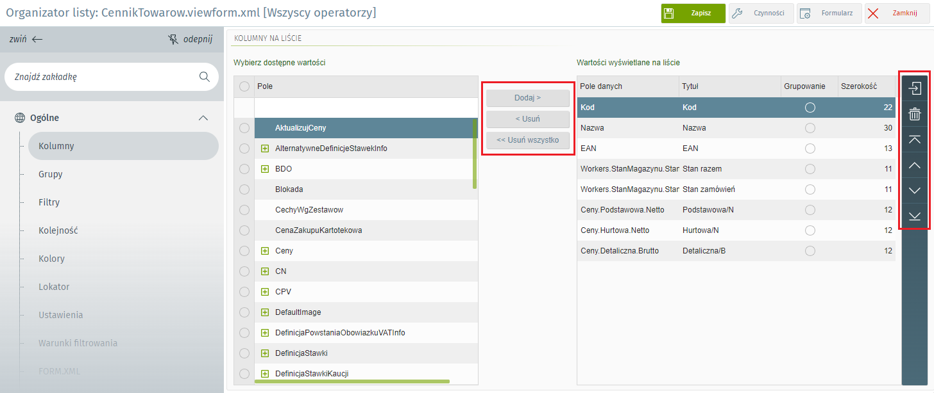Click the trash delete icon in right toolbar
This screenshot has height=393, width=934.
point(915,115)
